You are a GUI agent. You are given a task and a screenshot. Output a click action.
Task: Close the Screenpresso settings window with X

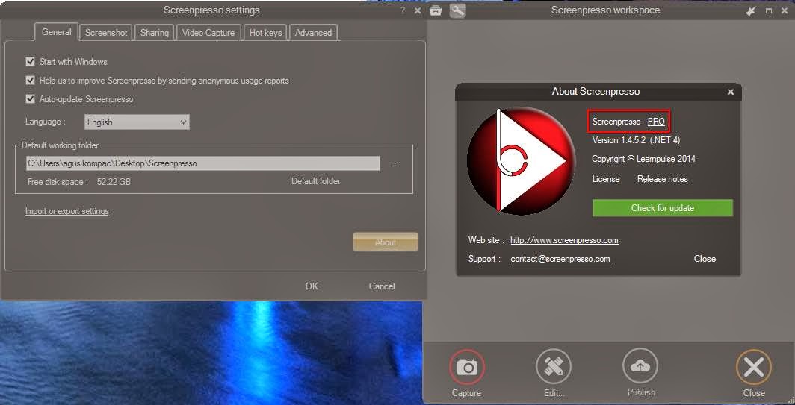(418, 10)
